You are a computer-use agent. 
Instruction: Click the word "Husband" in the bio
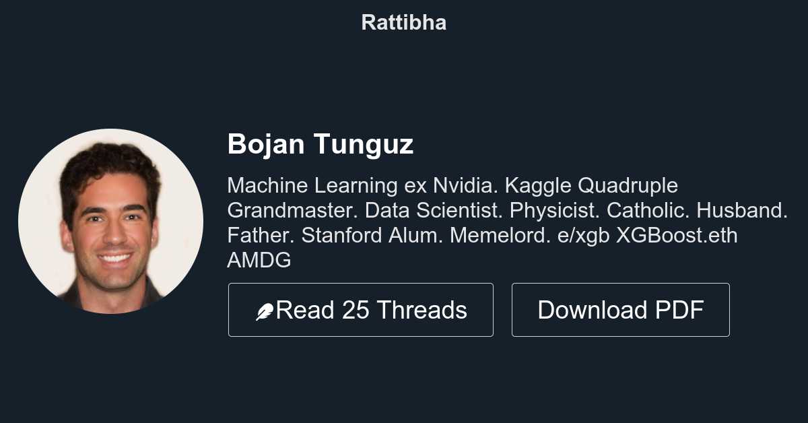coord(741,211)
